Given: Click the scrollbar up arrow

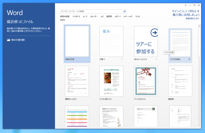Looking at the screenshot, I should pos(199,26).
